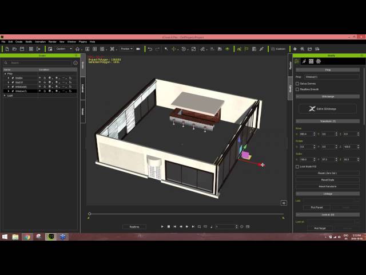Open the File menu
This screenshot has width=366, height=275.
(x=3, y=42)
